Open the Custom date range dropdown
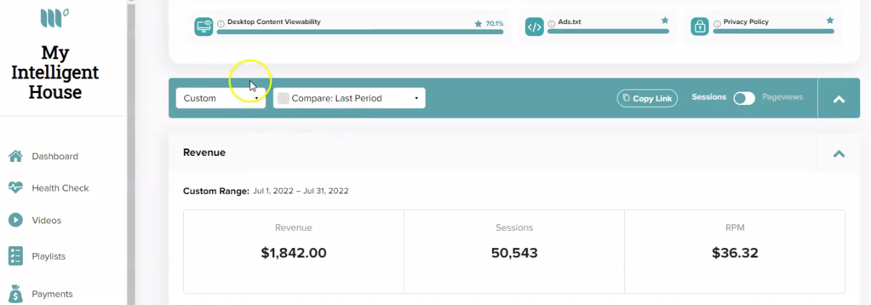 pyautogui.click(x=221, y=98)
